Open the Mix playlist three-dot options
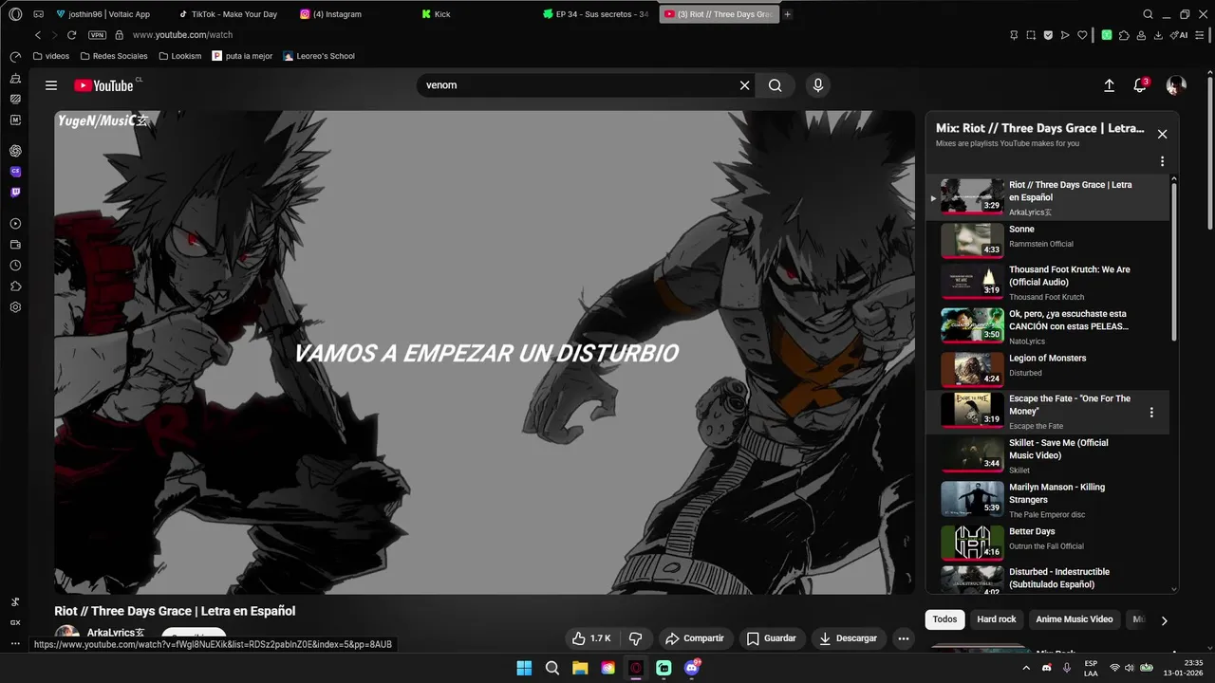The width and height of the screenshot is (1215, 683). [x=1162, y=161]
